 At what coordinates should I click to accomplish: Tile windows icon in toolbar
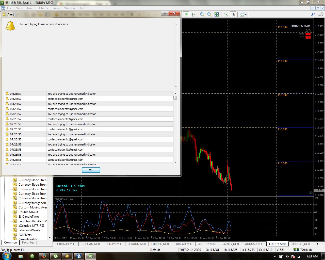[x=217, y=14]
